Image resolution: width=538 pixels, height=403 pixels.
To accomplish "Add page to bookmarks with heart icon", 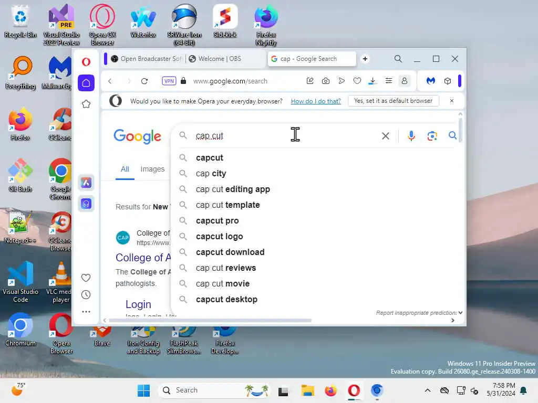I will click(x=357, y=81).
